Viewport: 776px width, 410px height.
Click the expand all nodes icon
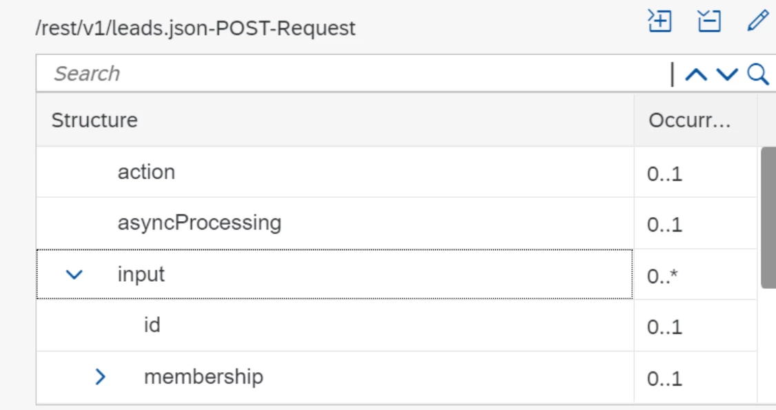point(660,21)
